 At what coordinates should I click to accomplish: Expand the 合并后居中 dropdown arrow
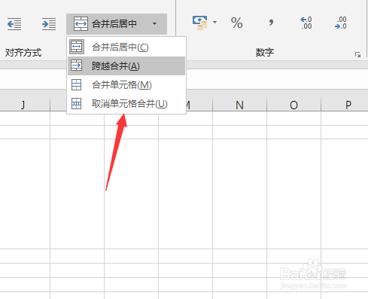pos(155,24)
